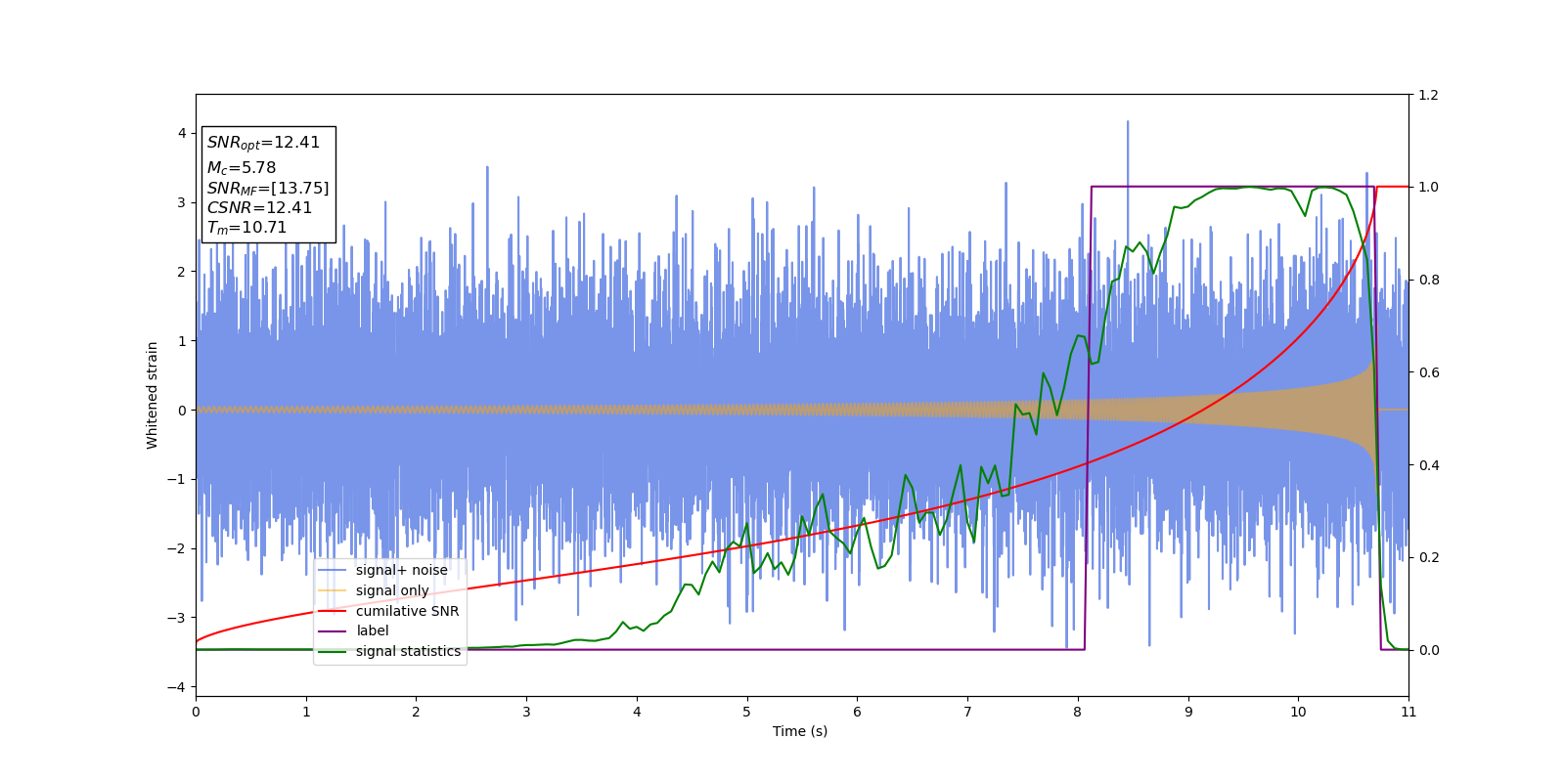Click the Mc=5.78 annotation text

click(242, 168)
